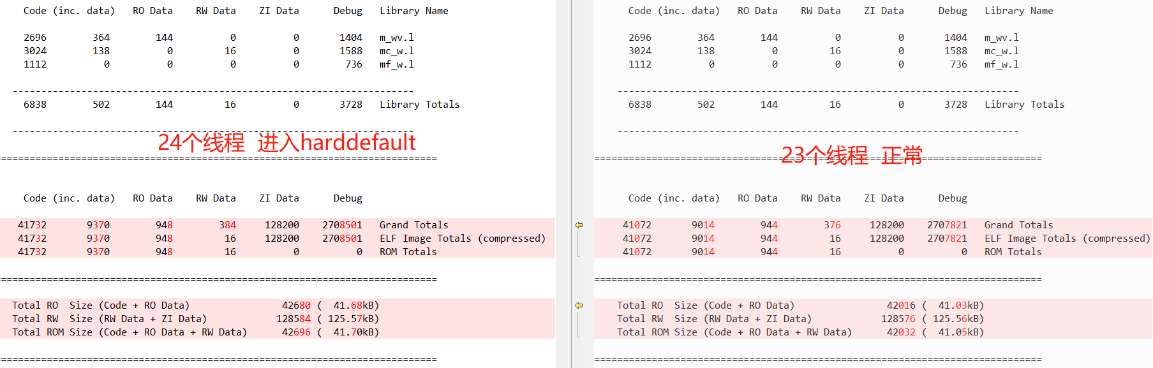Screen dimensions: 1153x368
Task: Click Library Name header in the right pane
Action: click(x=1018, y=11)
